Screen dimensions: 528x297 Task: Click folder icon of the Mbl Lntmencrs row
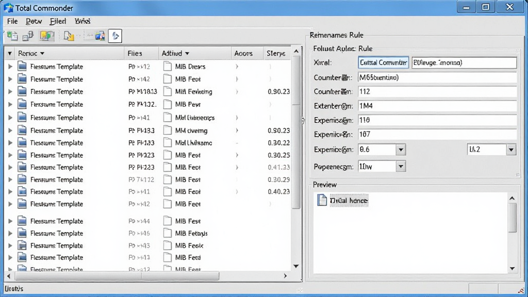point(22,118)
